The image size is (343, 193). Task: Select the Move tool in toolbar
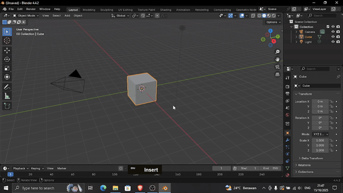click(x=7, y=50)
